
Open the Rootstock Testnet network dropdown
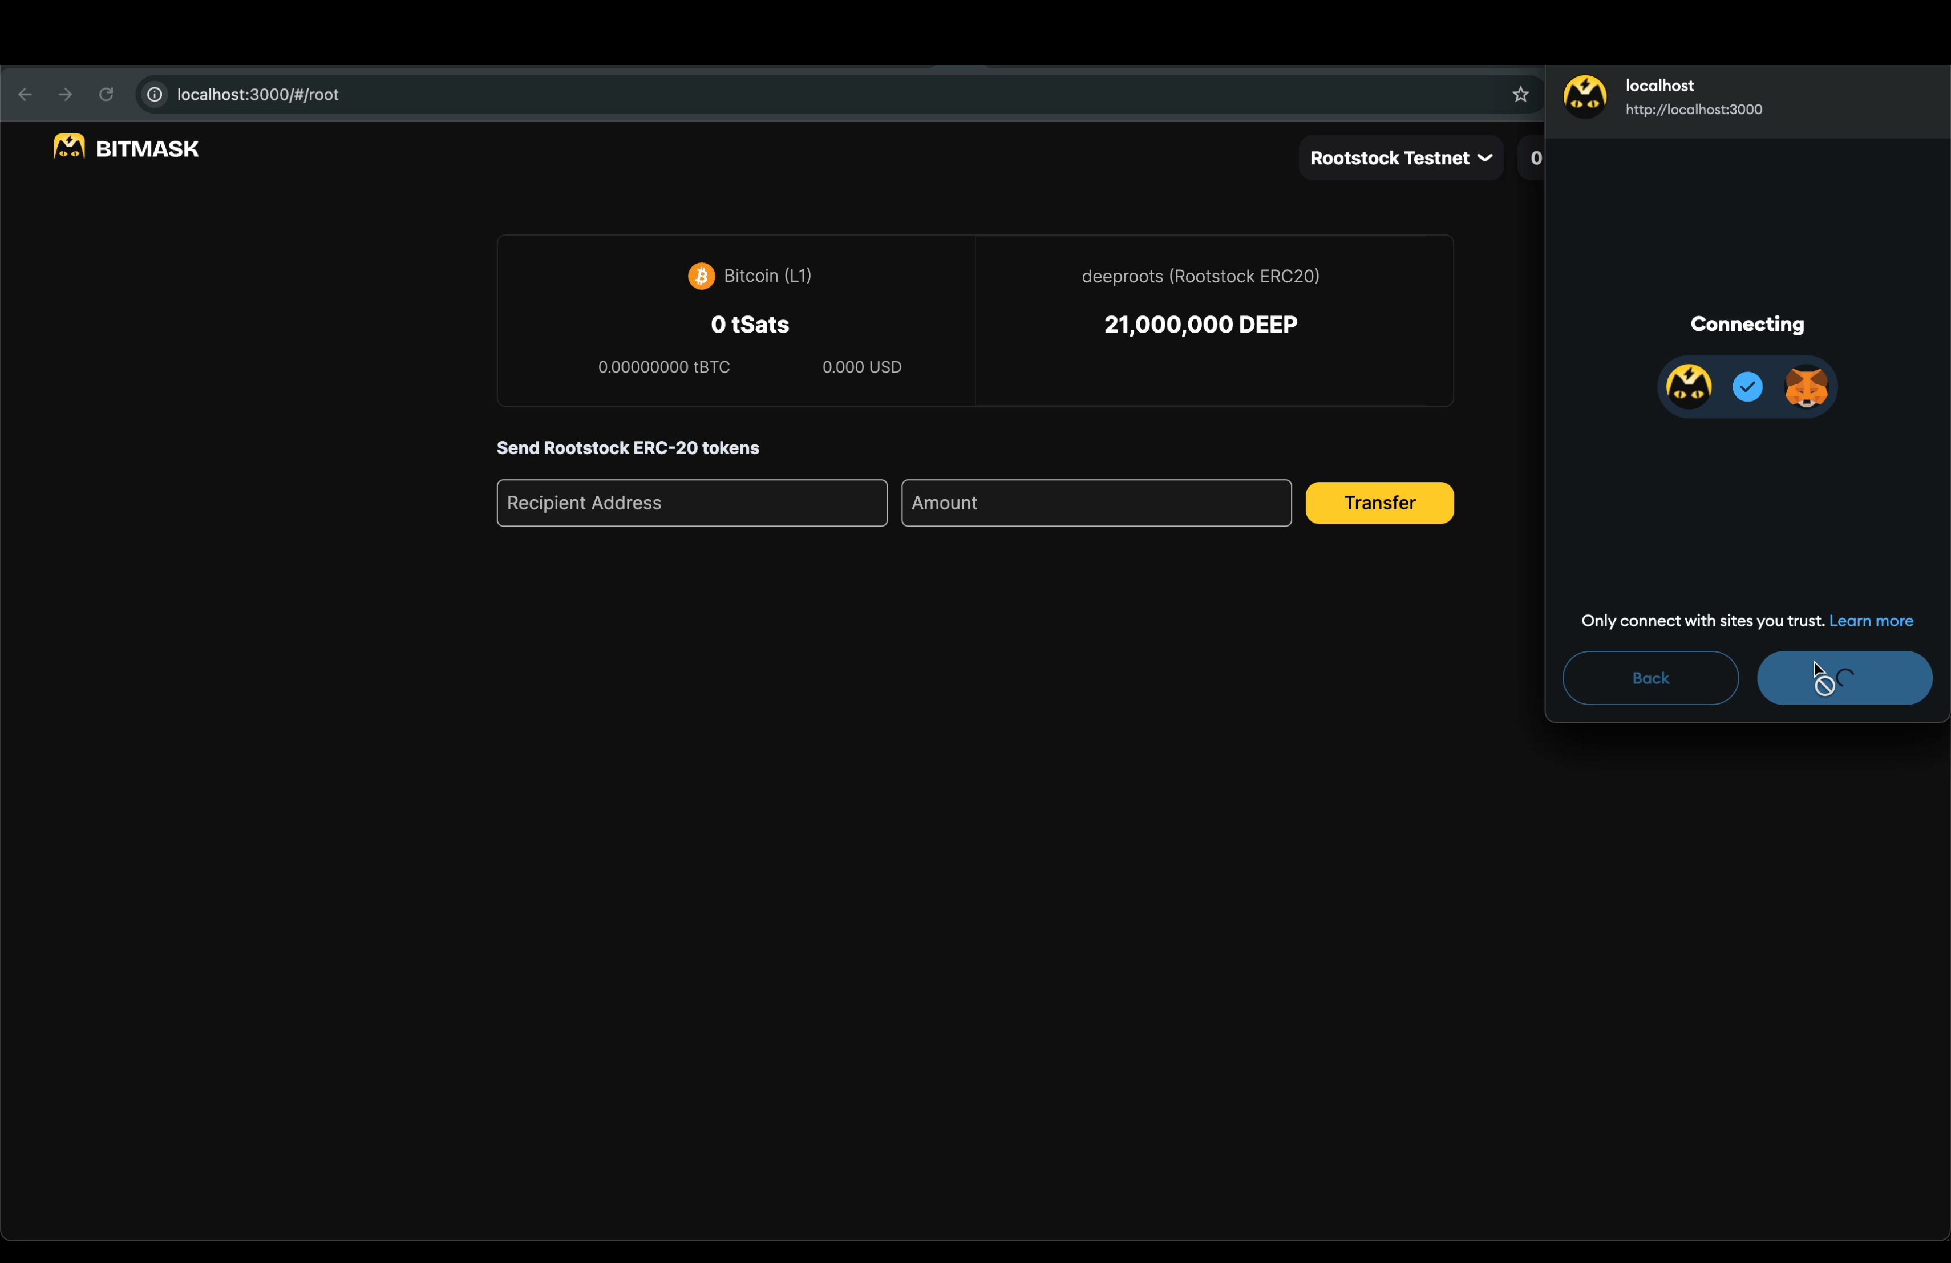(x=1401, y=158)
